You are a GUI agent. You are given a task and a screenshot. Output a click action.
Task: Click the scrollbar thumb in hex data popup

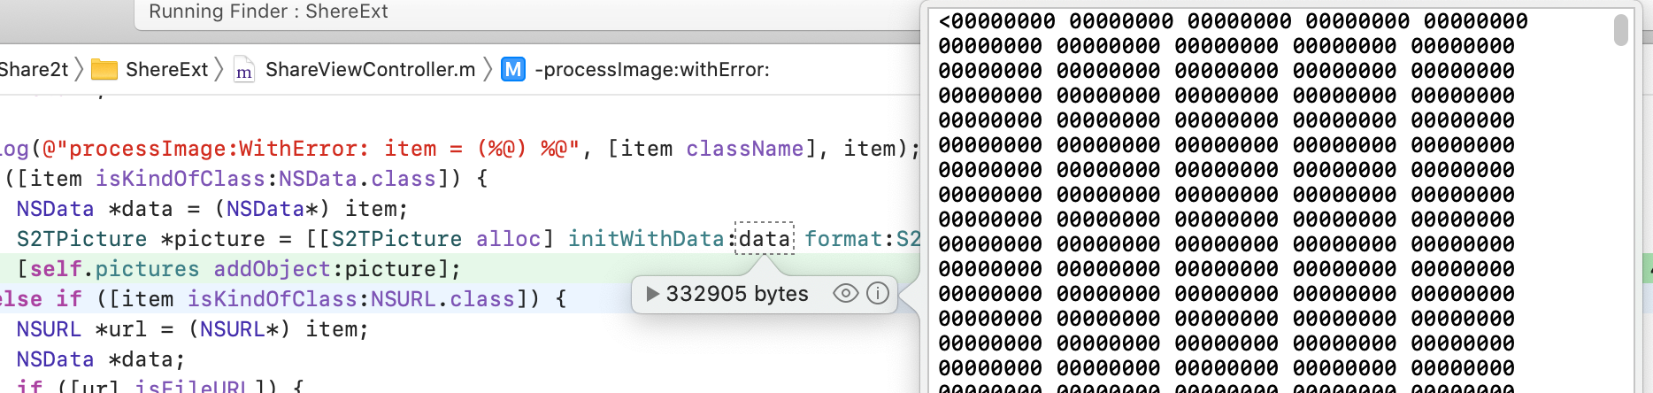(x=1620, y=29)
